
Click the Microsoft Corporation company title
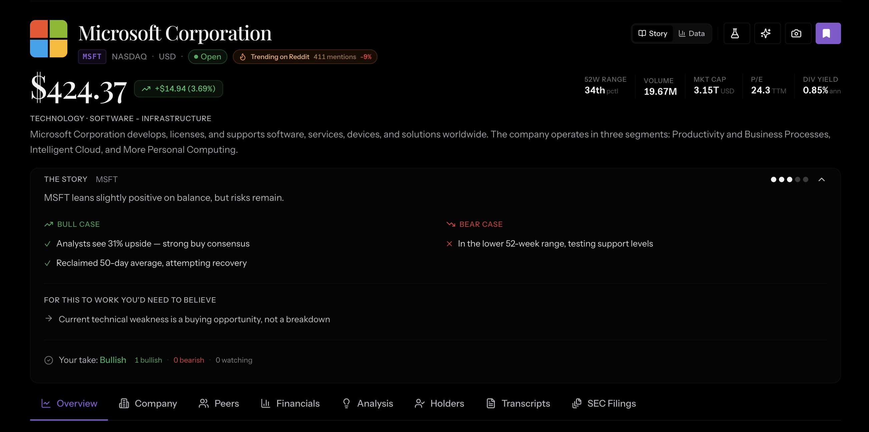point(175,33)
